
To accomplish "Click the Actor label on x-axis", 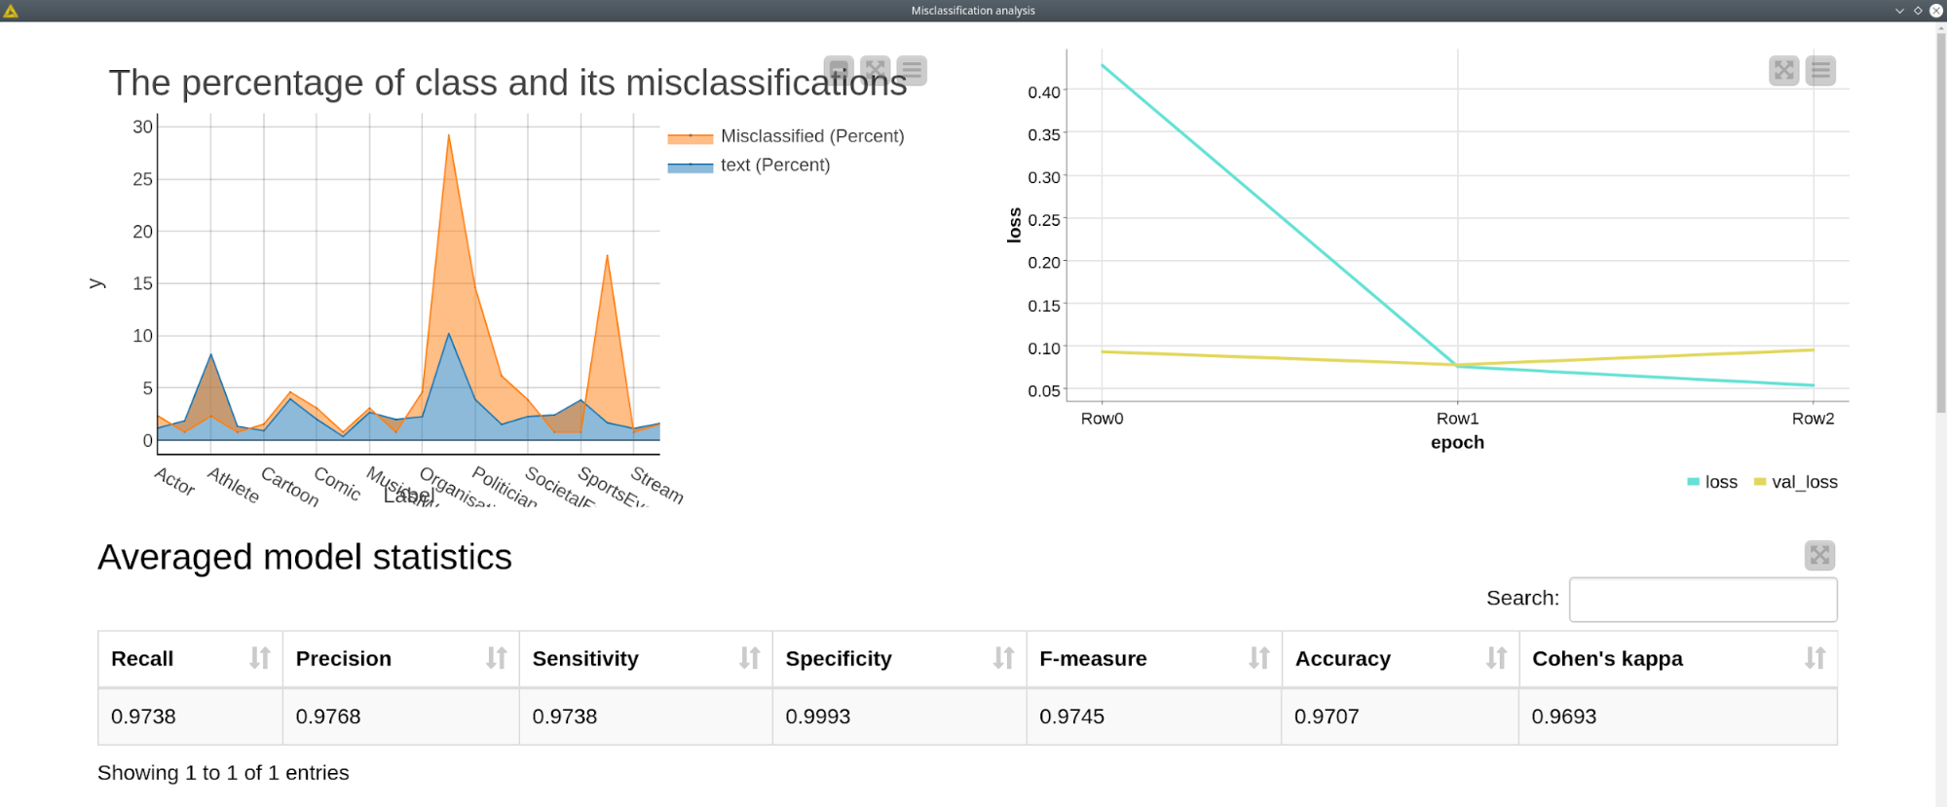I will (175, 480).
